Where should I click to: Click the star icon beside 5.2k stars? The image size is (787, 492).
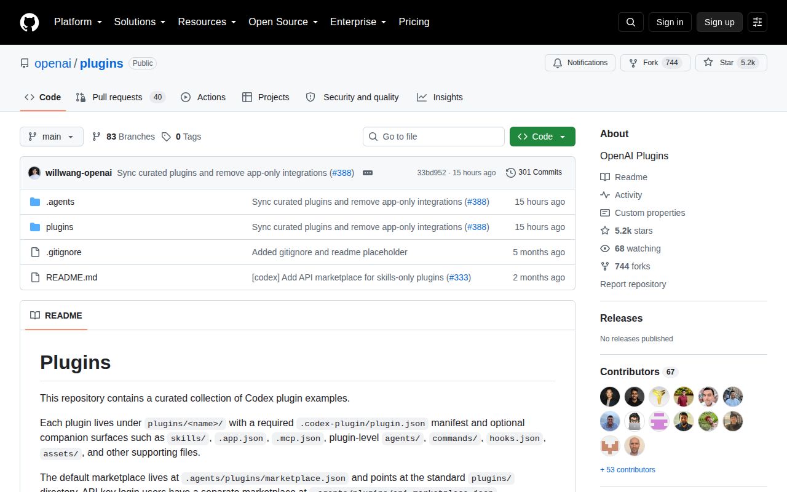[605, 231]
